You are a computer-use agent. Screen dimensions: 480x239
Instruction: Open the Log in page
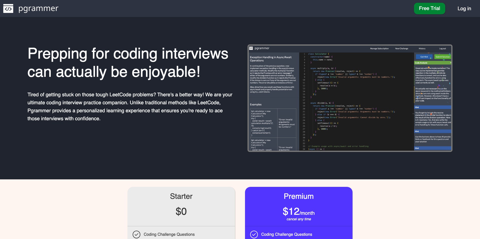tap(464, 8)
